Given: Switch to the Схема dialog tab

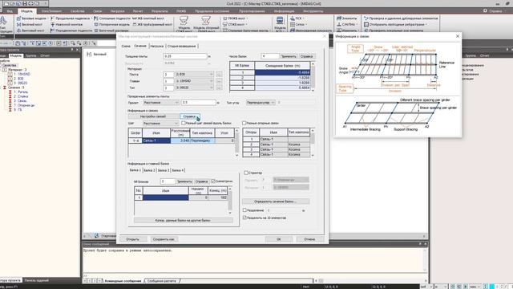Looking at the screenshot, I should pyautogui.click(x=126, y=47).
